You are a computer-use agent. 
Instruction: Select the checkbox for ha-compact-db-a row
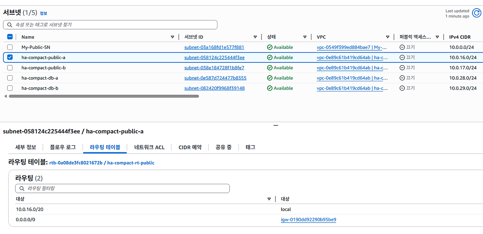(x=10, y=78)
